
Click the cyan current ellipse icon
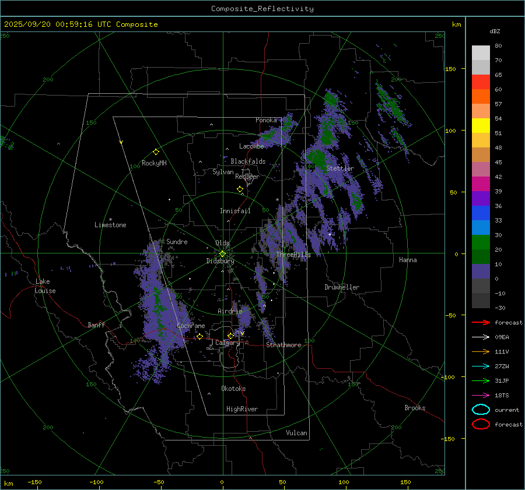pos(481,410)
